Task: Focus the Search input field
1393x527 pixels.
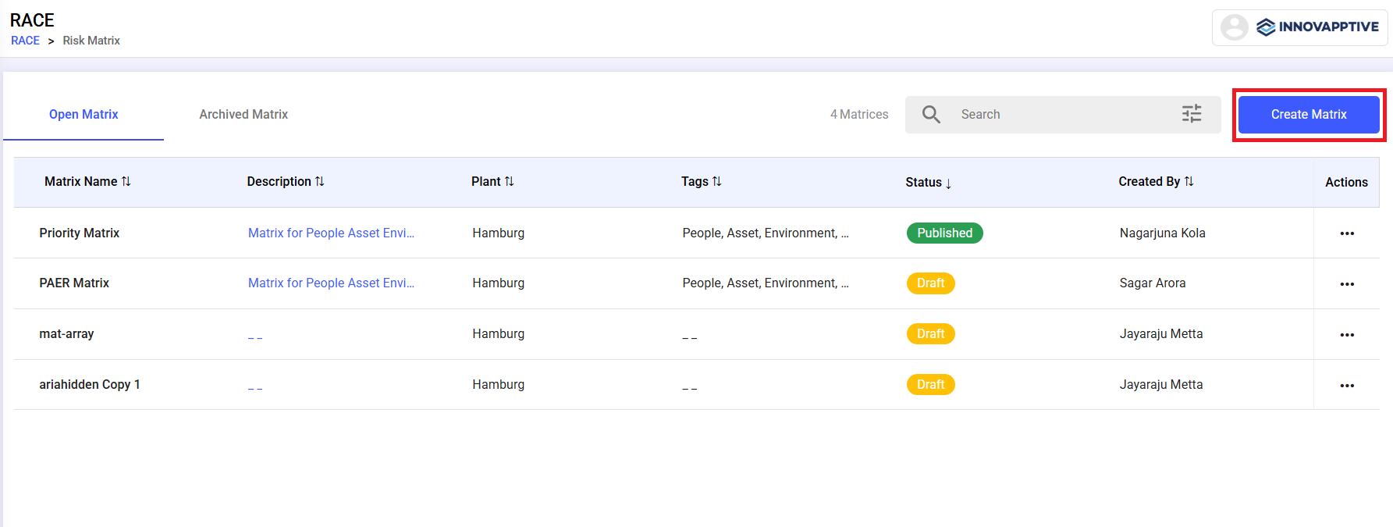Action: 1061,115
